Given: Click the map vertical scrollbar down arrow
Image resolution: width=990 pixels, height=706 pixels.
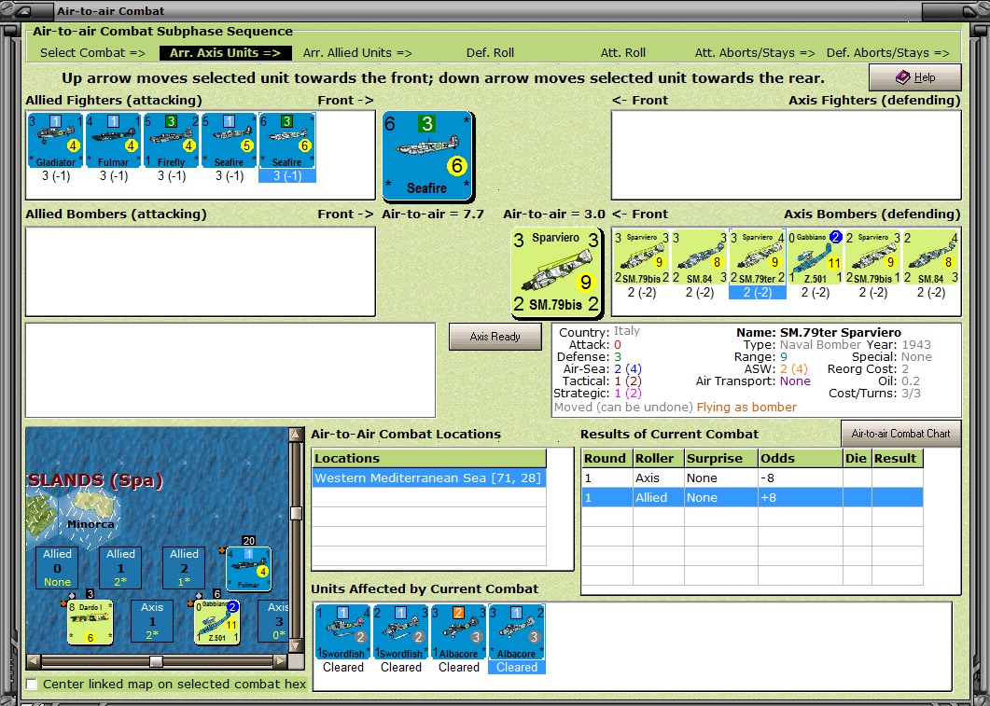Looking at the screenshot, I should [x=295, y=646].
